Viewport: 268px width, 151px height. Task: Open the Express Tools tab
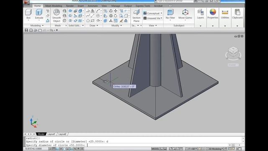[143, 6]
